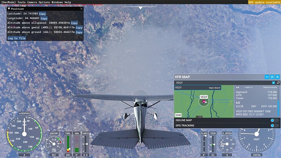Clear the VFR map search field
Viewport: 281px width, 158px height.
(x=274, y=83)
